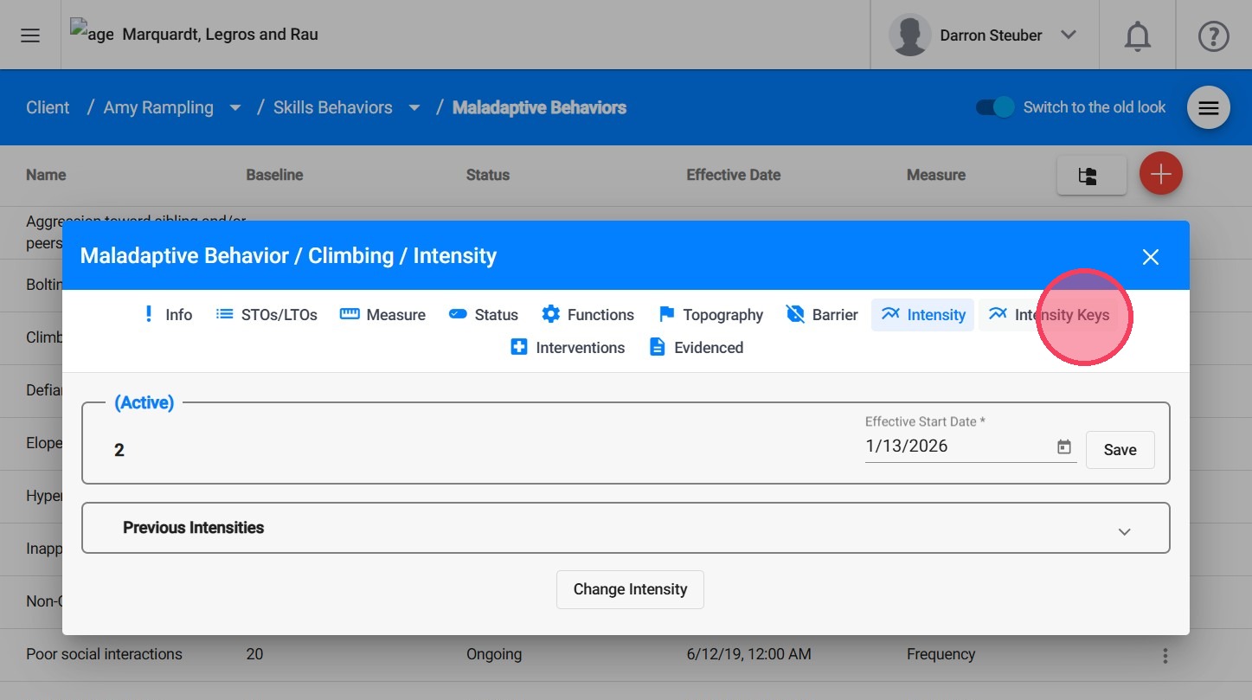Click the hierarchy tree view button

click(1091, 175)
